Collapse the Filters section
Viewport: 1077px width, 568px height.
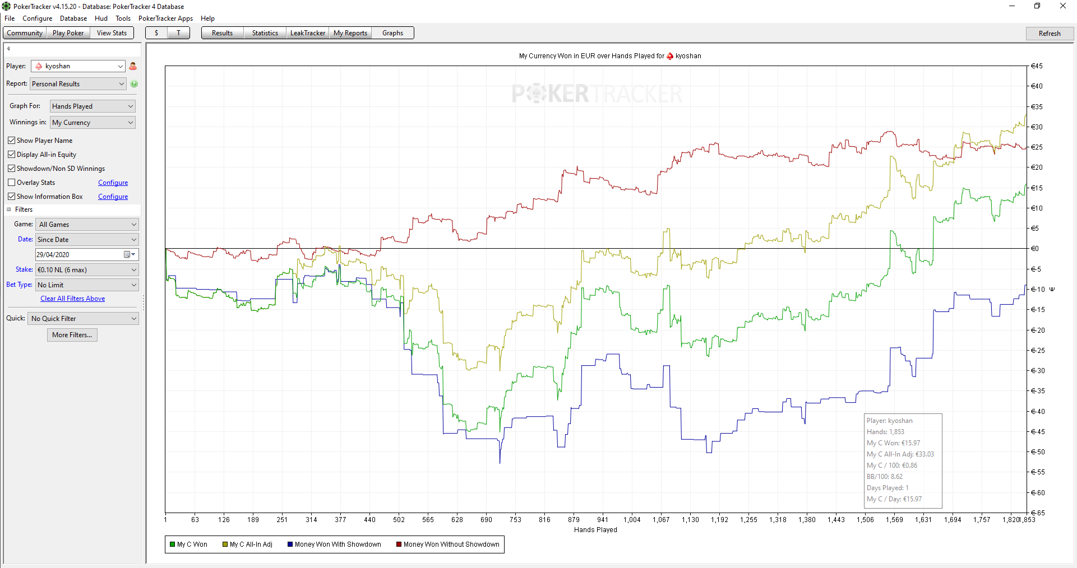coord(9,209)
